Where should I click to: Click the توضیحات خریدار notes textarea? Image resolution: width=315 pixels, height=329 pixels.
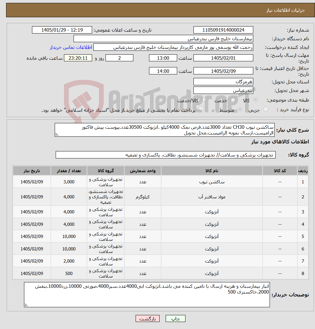[x=147, y=295]
